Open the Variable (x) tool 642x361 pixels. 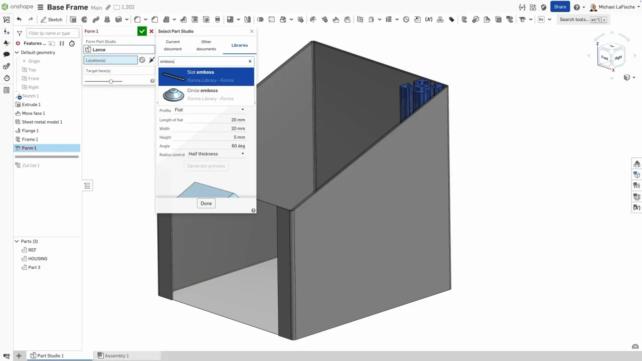pos(428,20)
